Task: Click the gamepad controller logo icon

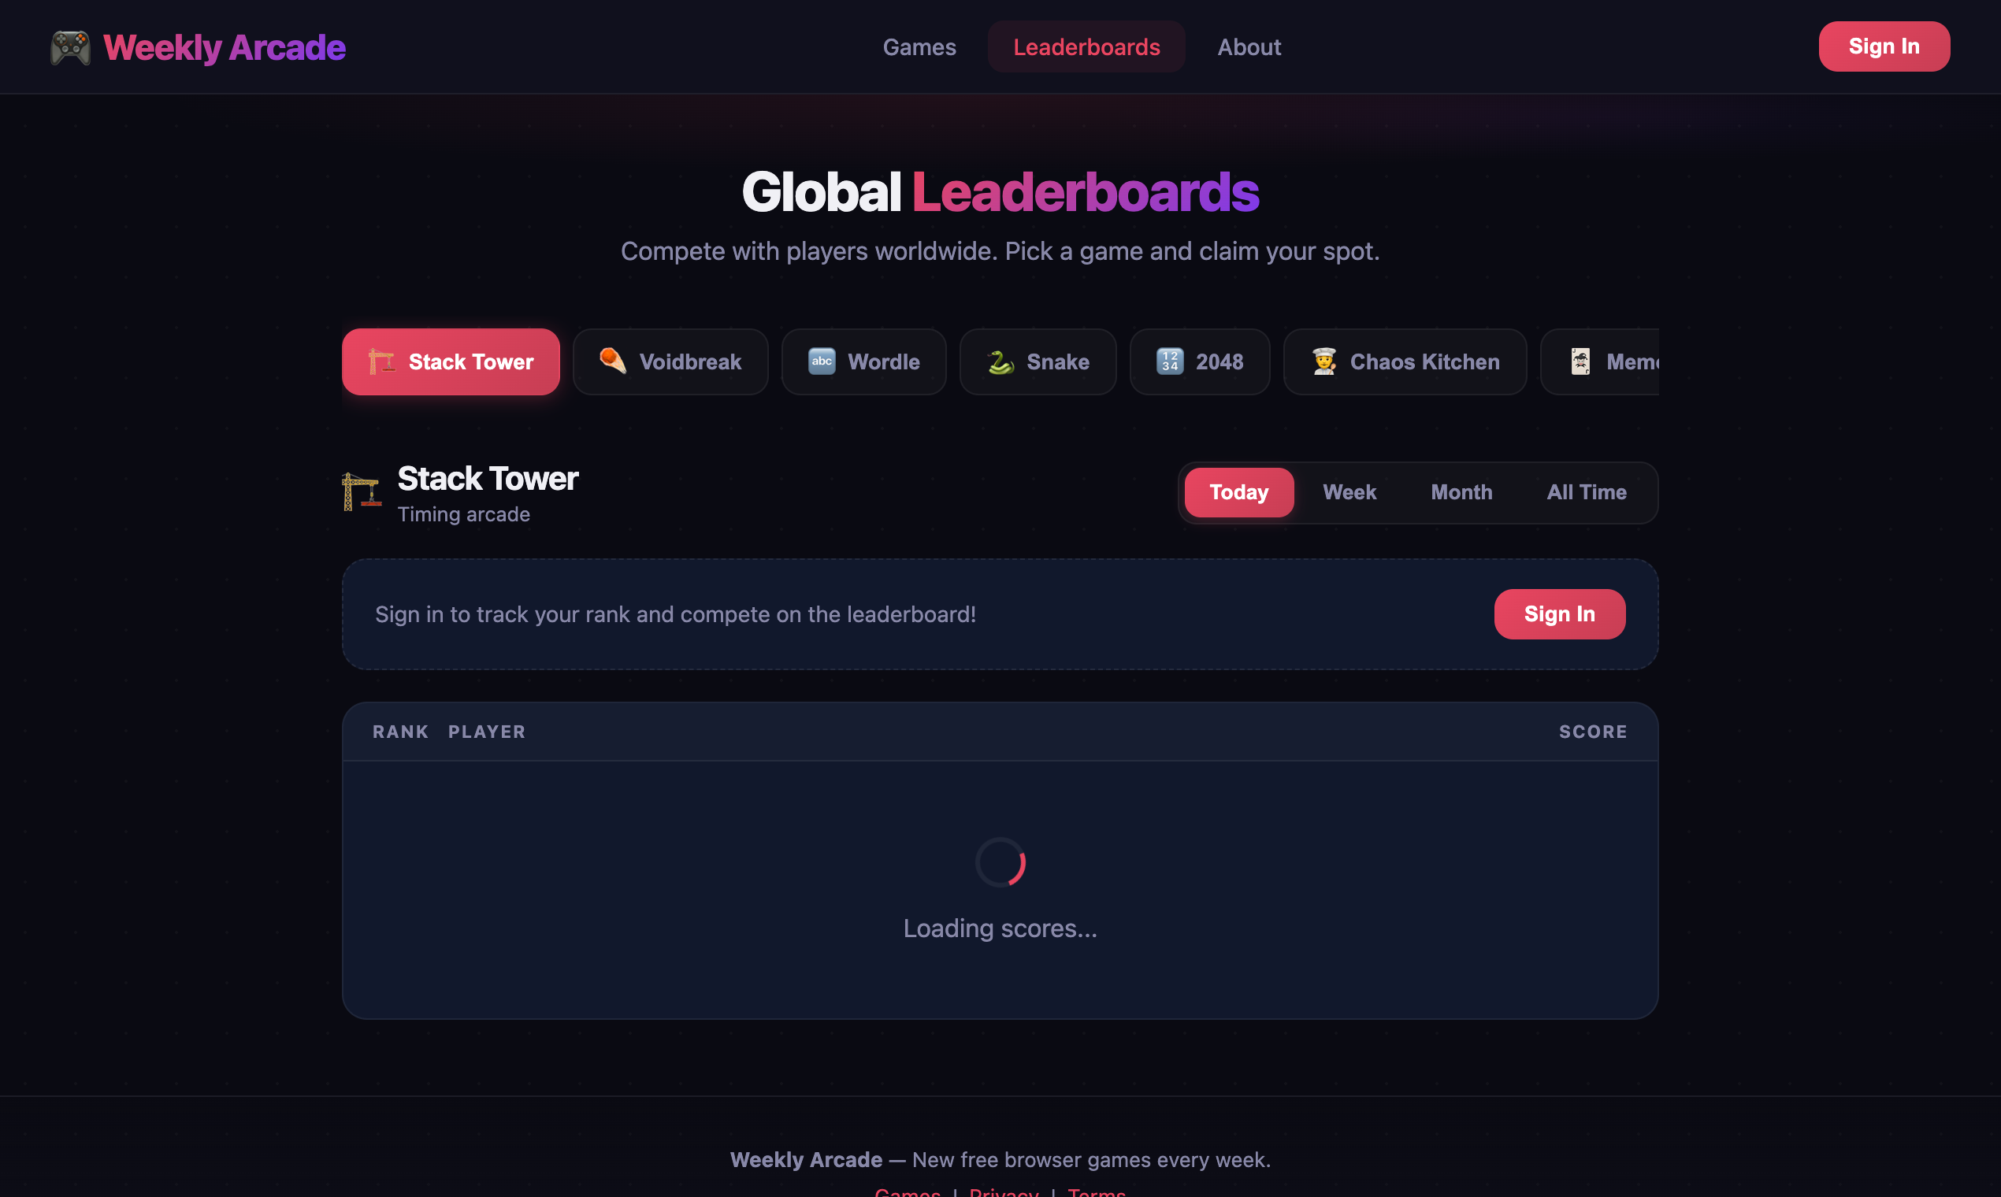Action: pyautogui.click(x=70, y=47)
